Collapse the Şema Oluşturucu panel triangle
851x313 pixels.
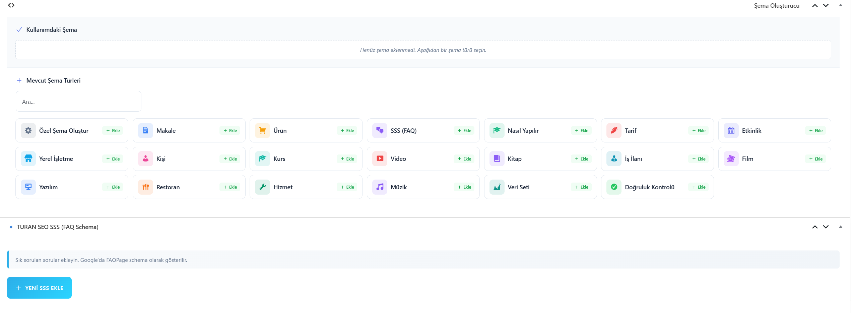(840, 5)
